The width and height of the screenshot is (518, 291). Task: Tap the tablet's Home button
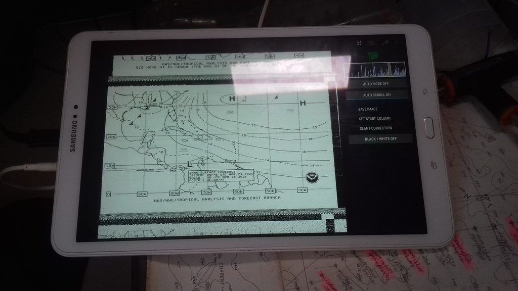click(429, 127)
